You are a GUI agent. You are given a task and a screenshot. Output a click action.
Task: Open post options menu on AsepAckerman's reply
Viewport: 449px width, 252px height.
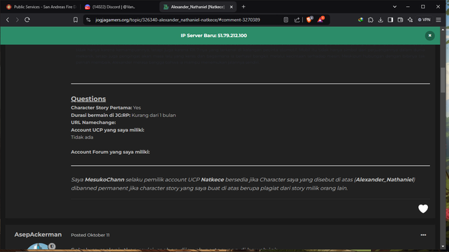pyautogui.click(x=423, y=235)
